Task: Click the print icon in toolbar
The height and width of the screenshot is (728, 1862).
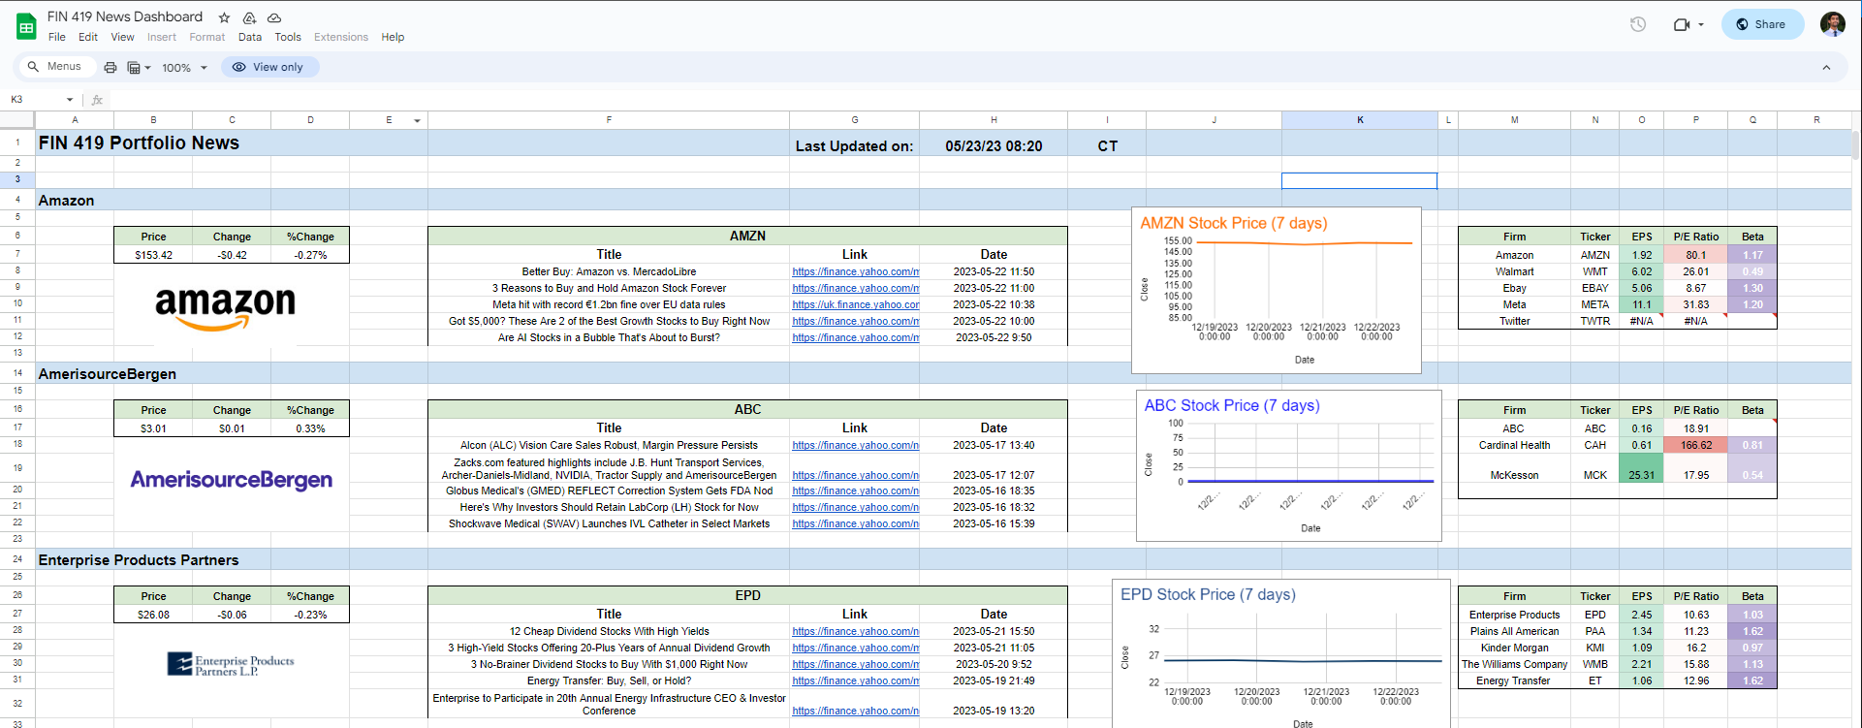Action: [x=110, y=68]
